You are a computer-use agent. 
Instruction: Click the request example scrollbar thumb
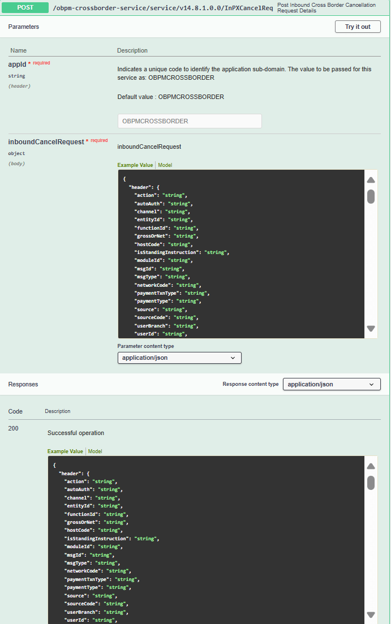(371, 197)
